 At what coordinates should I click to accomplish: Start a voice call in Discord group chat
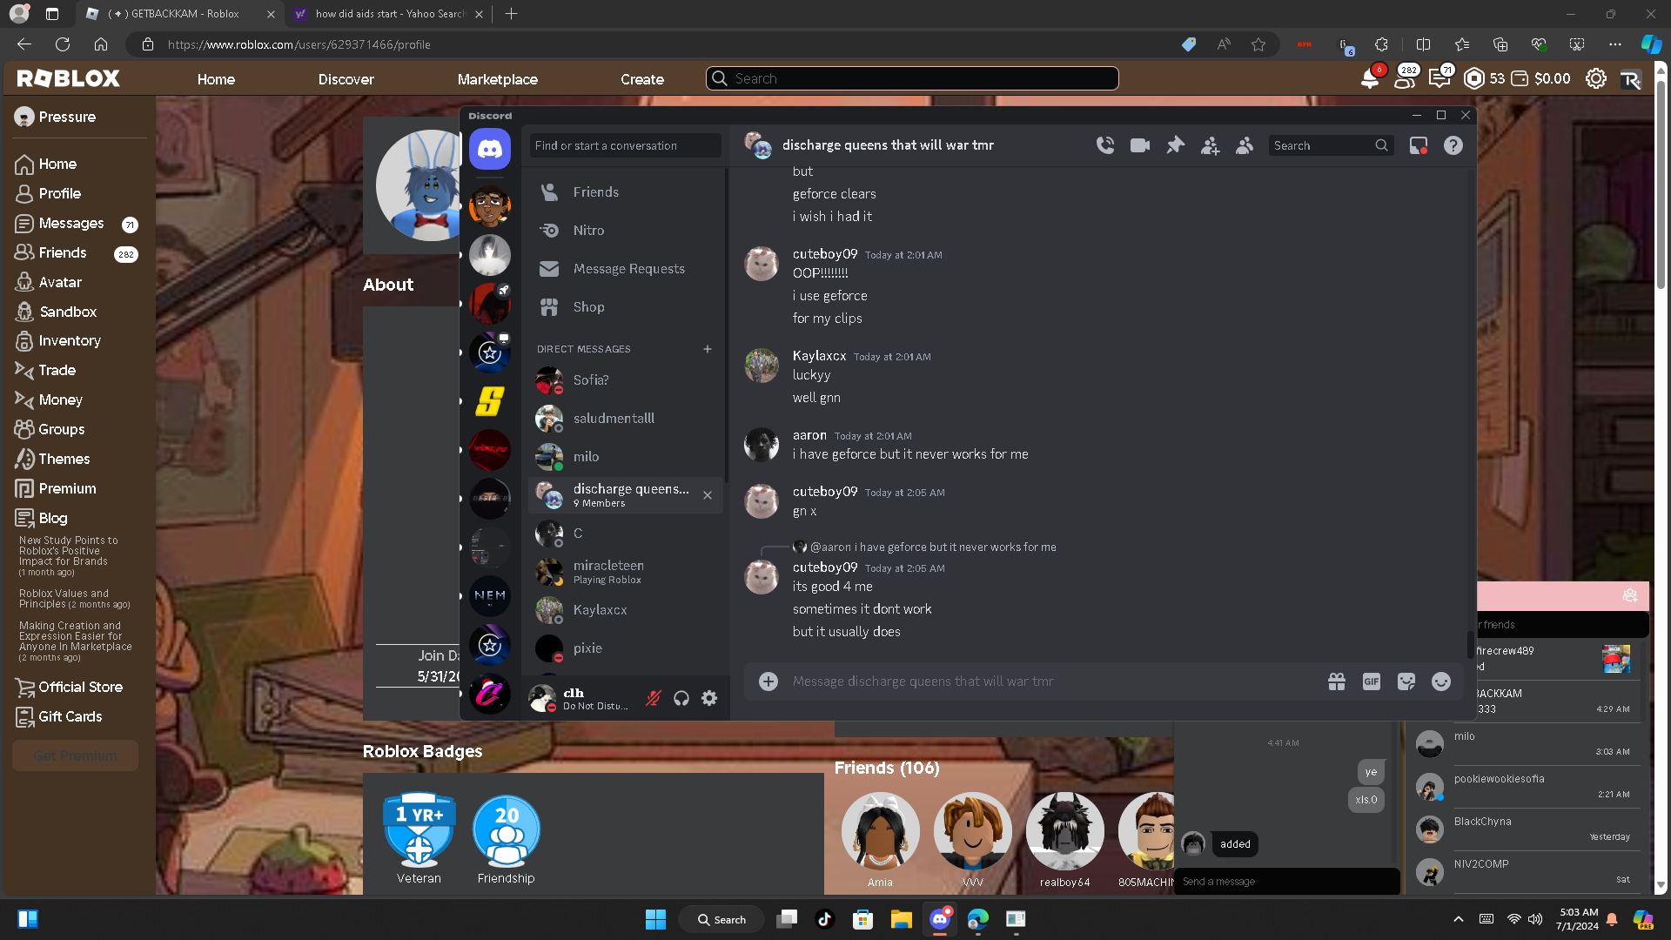coord(1105,145)
